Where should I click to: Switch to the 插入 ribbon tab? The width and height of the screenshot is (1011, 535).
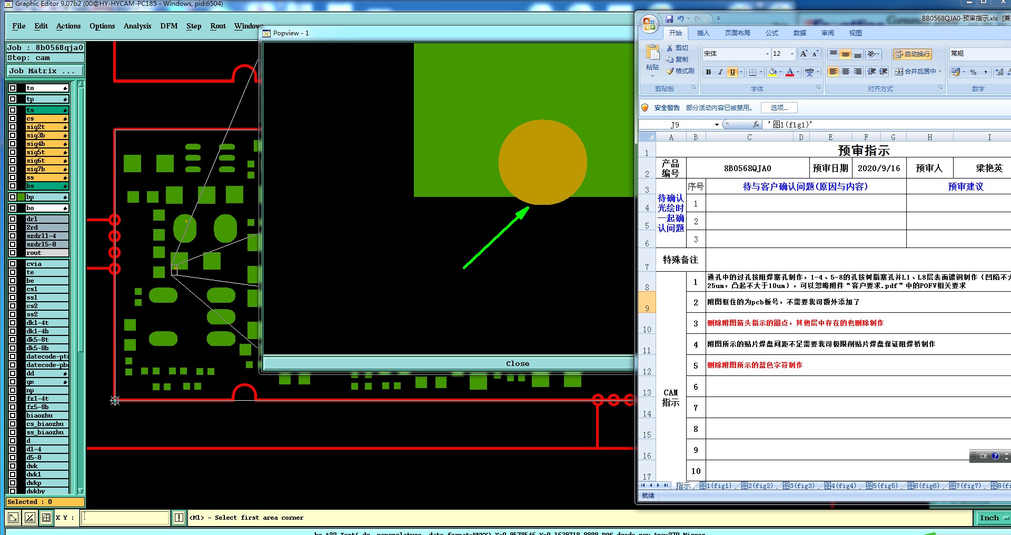[x=703, y=33]
